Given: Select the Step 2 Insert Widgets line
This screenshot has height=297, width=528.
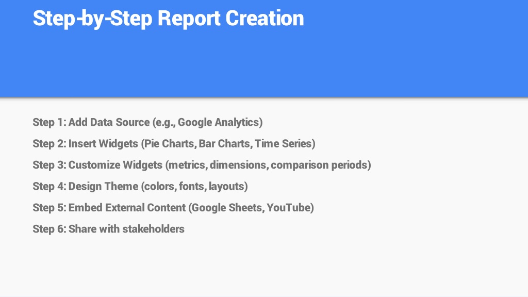Looking at the screenshot, I should coord(174,144).
